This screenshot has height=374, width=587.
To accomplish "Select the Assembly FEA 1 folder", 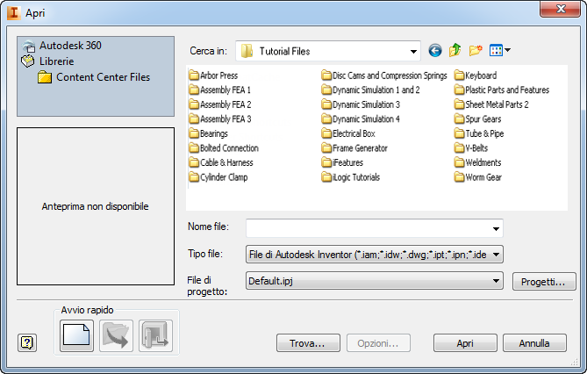I will pos(220,90).
